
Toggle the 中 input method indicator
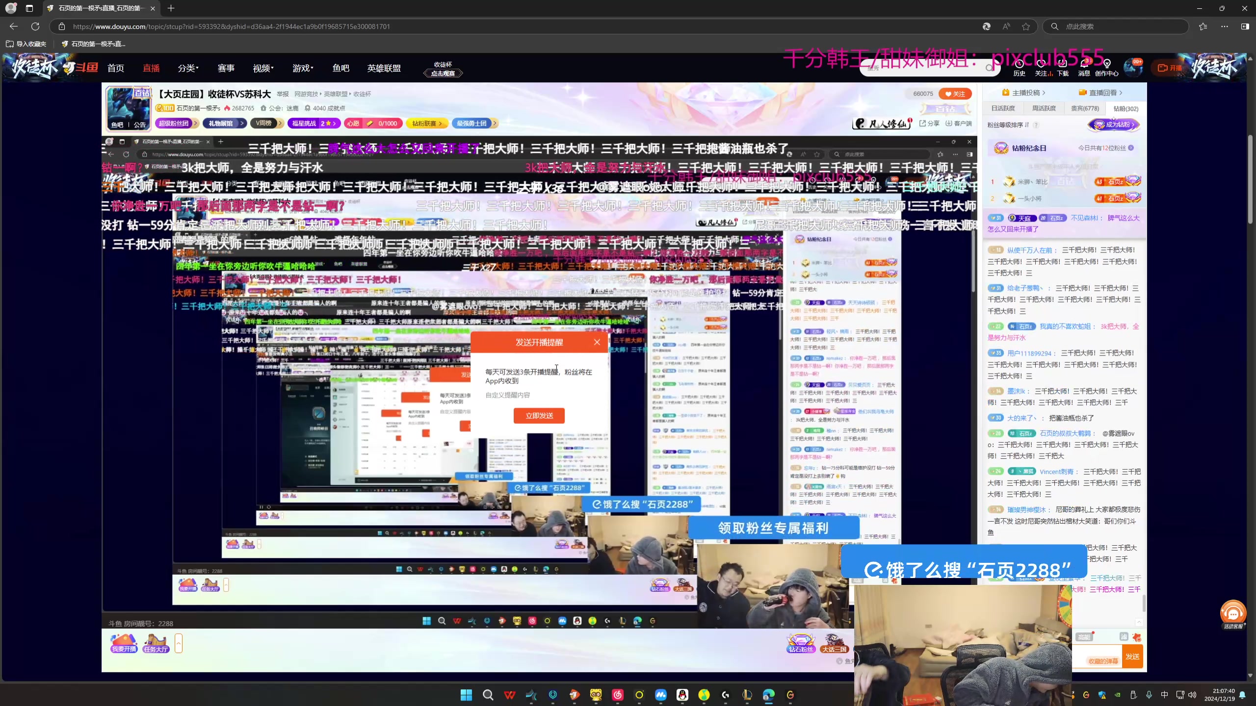[x=1165, y=695]
